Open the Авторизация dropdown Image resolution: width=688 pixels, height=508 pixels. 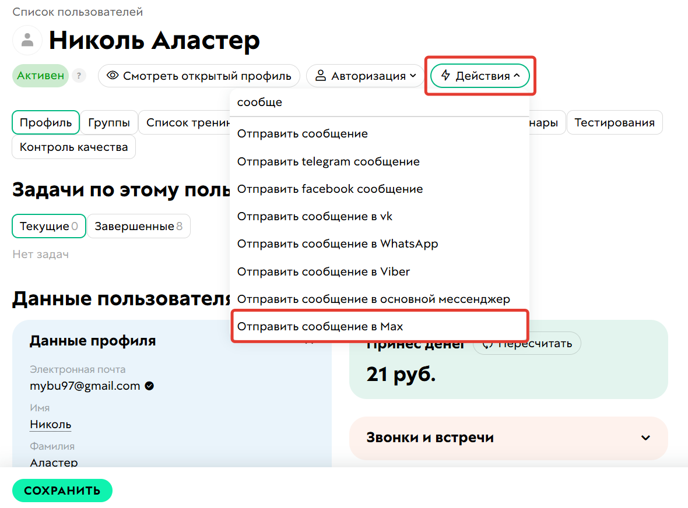(365, 75)
